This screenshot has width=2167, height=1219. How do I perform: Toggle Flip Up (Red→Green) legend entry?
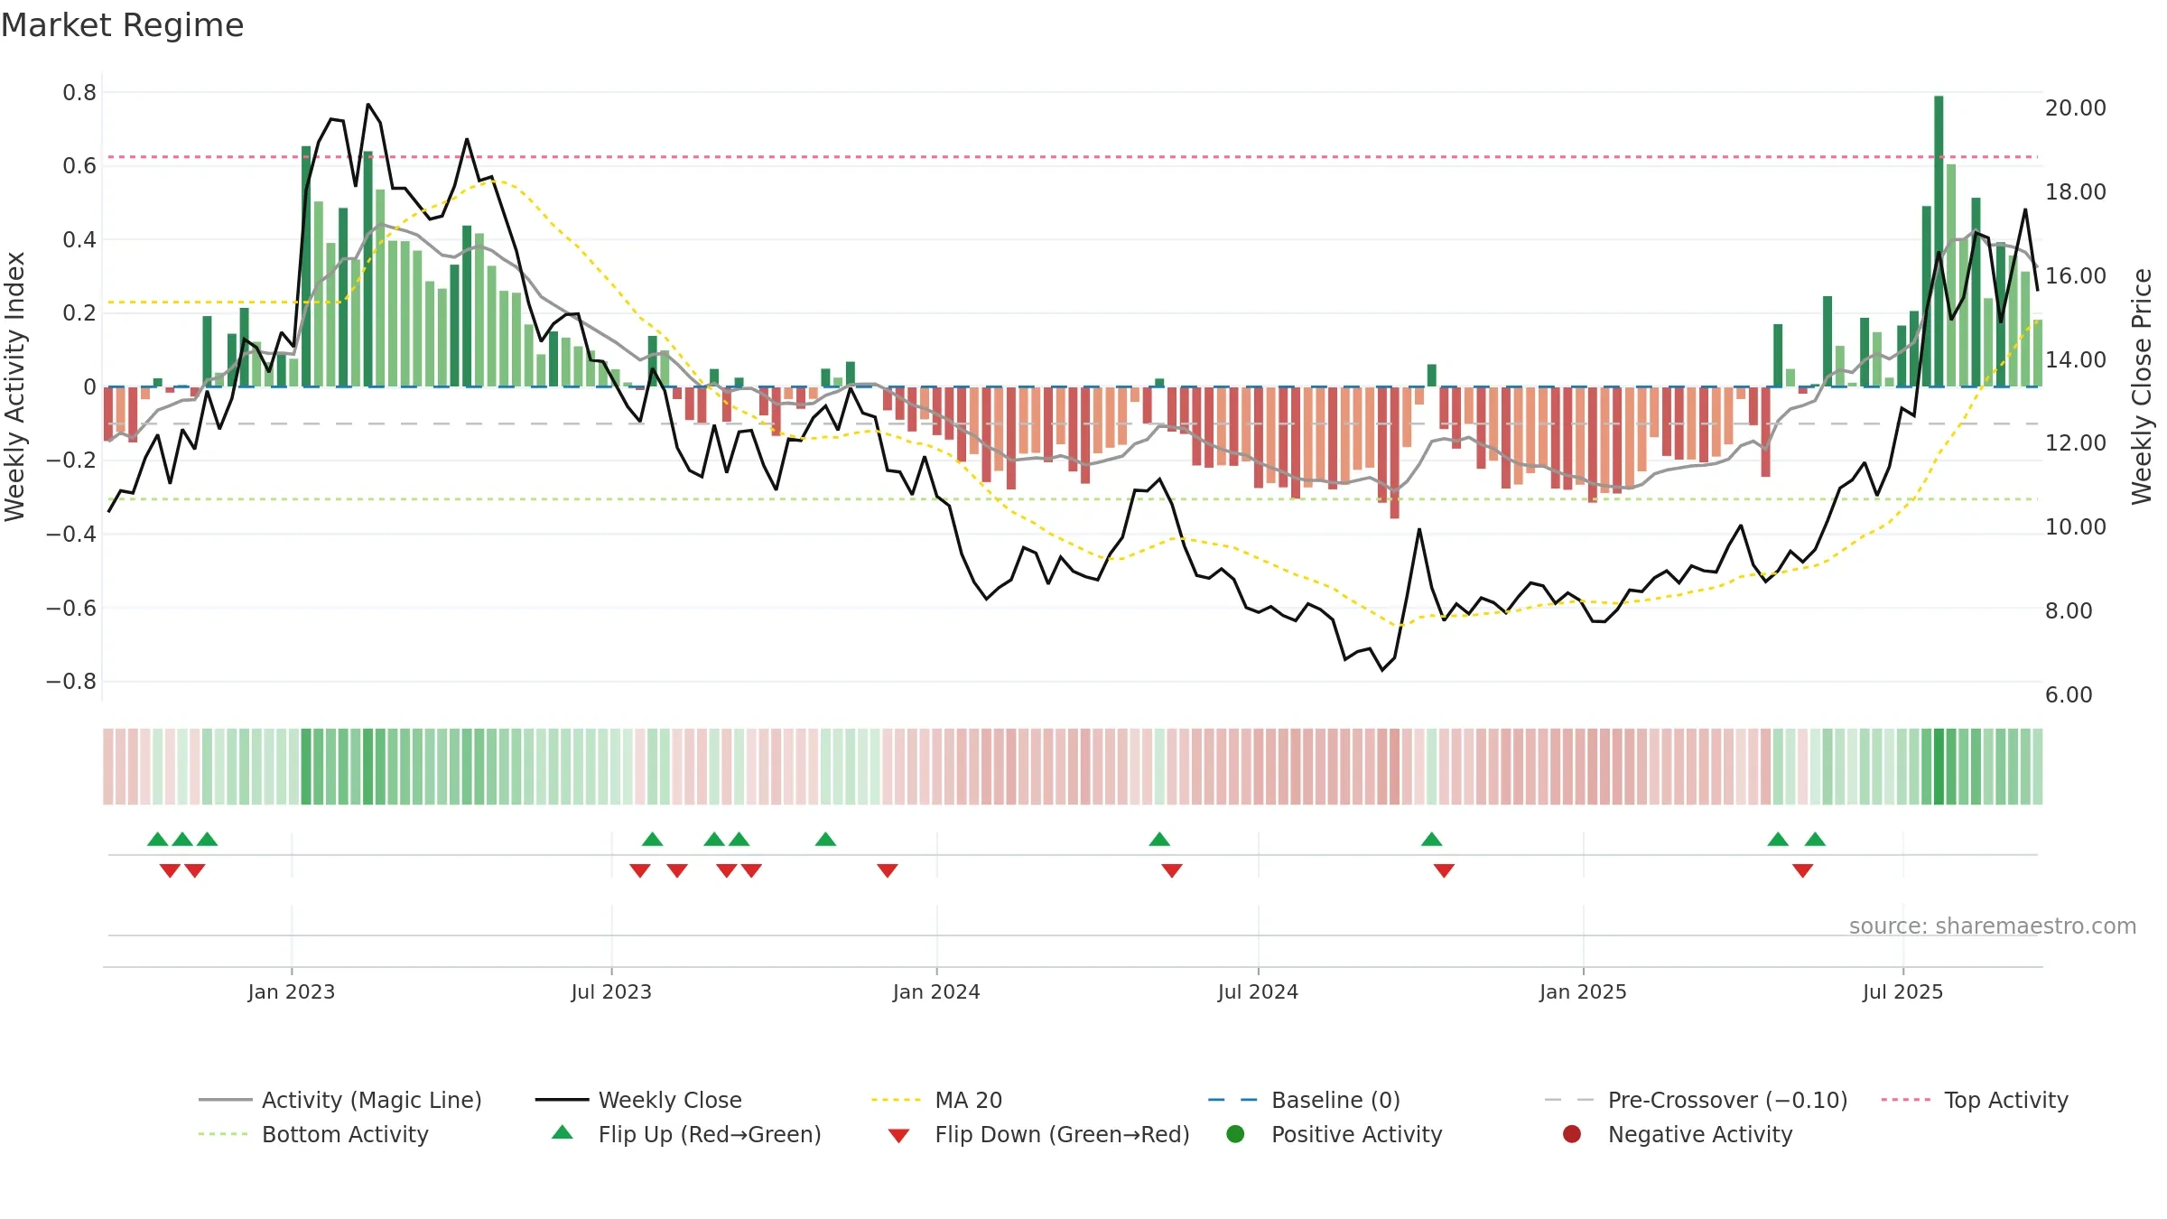click(x=686, y=1134)
